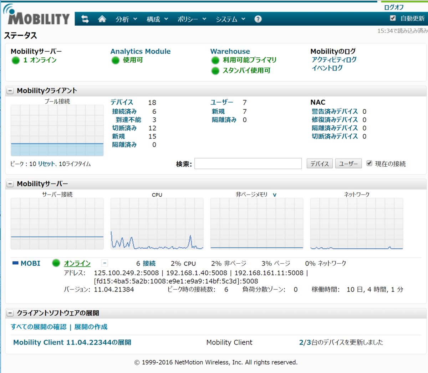Screen dimensions: 428x373
Task: Click the CPU usage chart
Action: click(x=157, y=224)
